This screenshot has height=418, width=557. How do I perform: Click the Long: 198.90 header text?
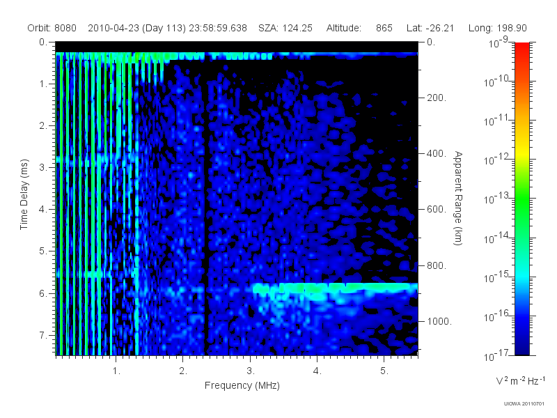coord(498,28)
